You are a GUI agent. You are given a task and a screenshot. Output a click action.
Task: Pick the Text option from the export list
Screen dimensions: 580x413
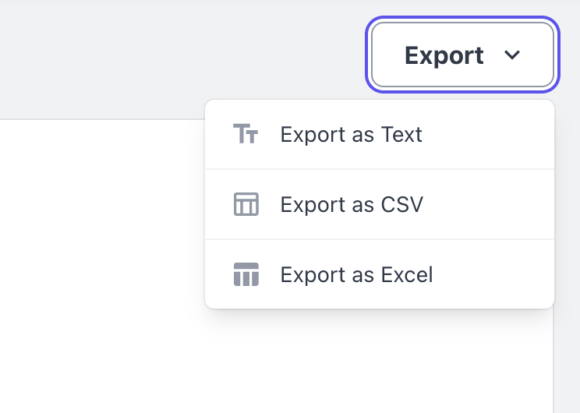pyautogui.click(x=380, y=134)
